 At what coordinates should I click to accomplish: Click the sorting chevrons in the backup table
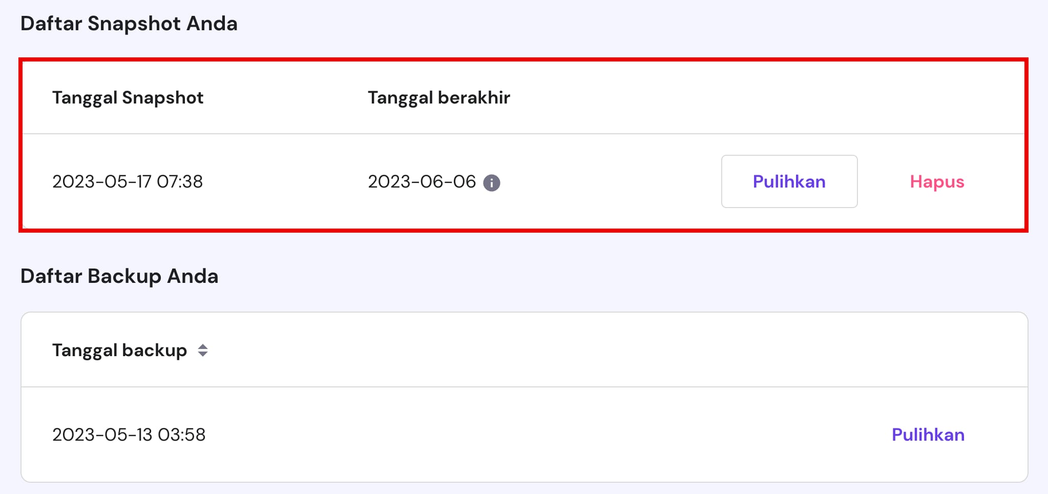click(203, 350)
